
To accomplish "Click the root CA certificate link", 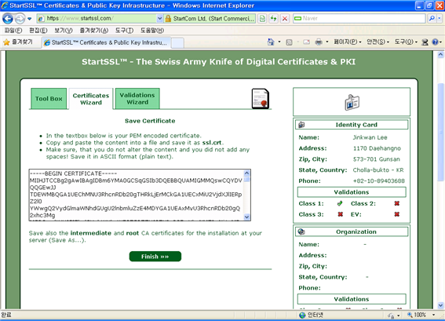I will pyautogui.click(x=133, y=233).
